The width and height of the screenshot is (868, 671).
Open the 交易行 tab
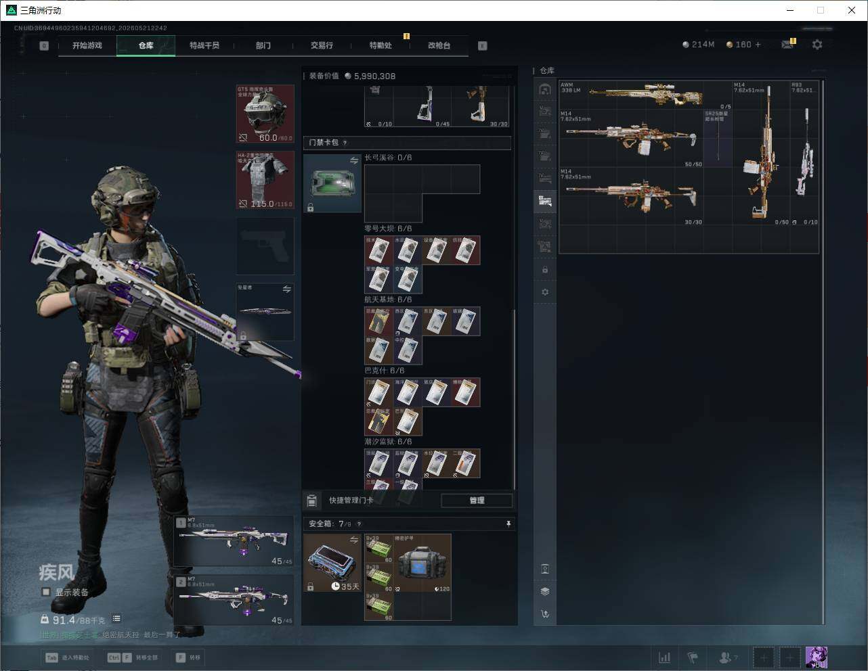point(322,45)
